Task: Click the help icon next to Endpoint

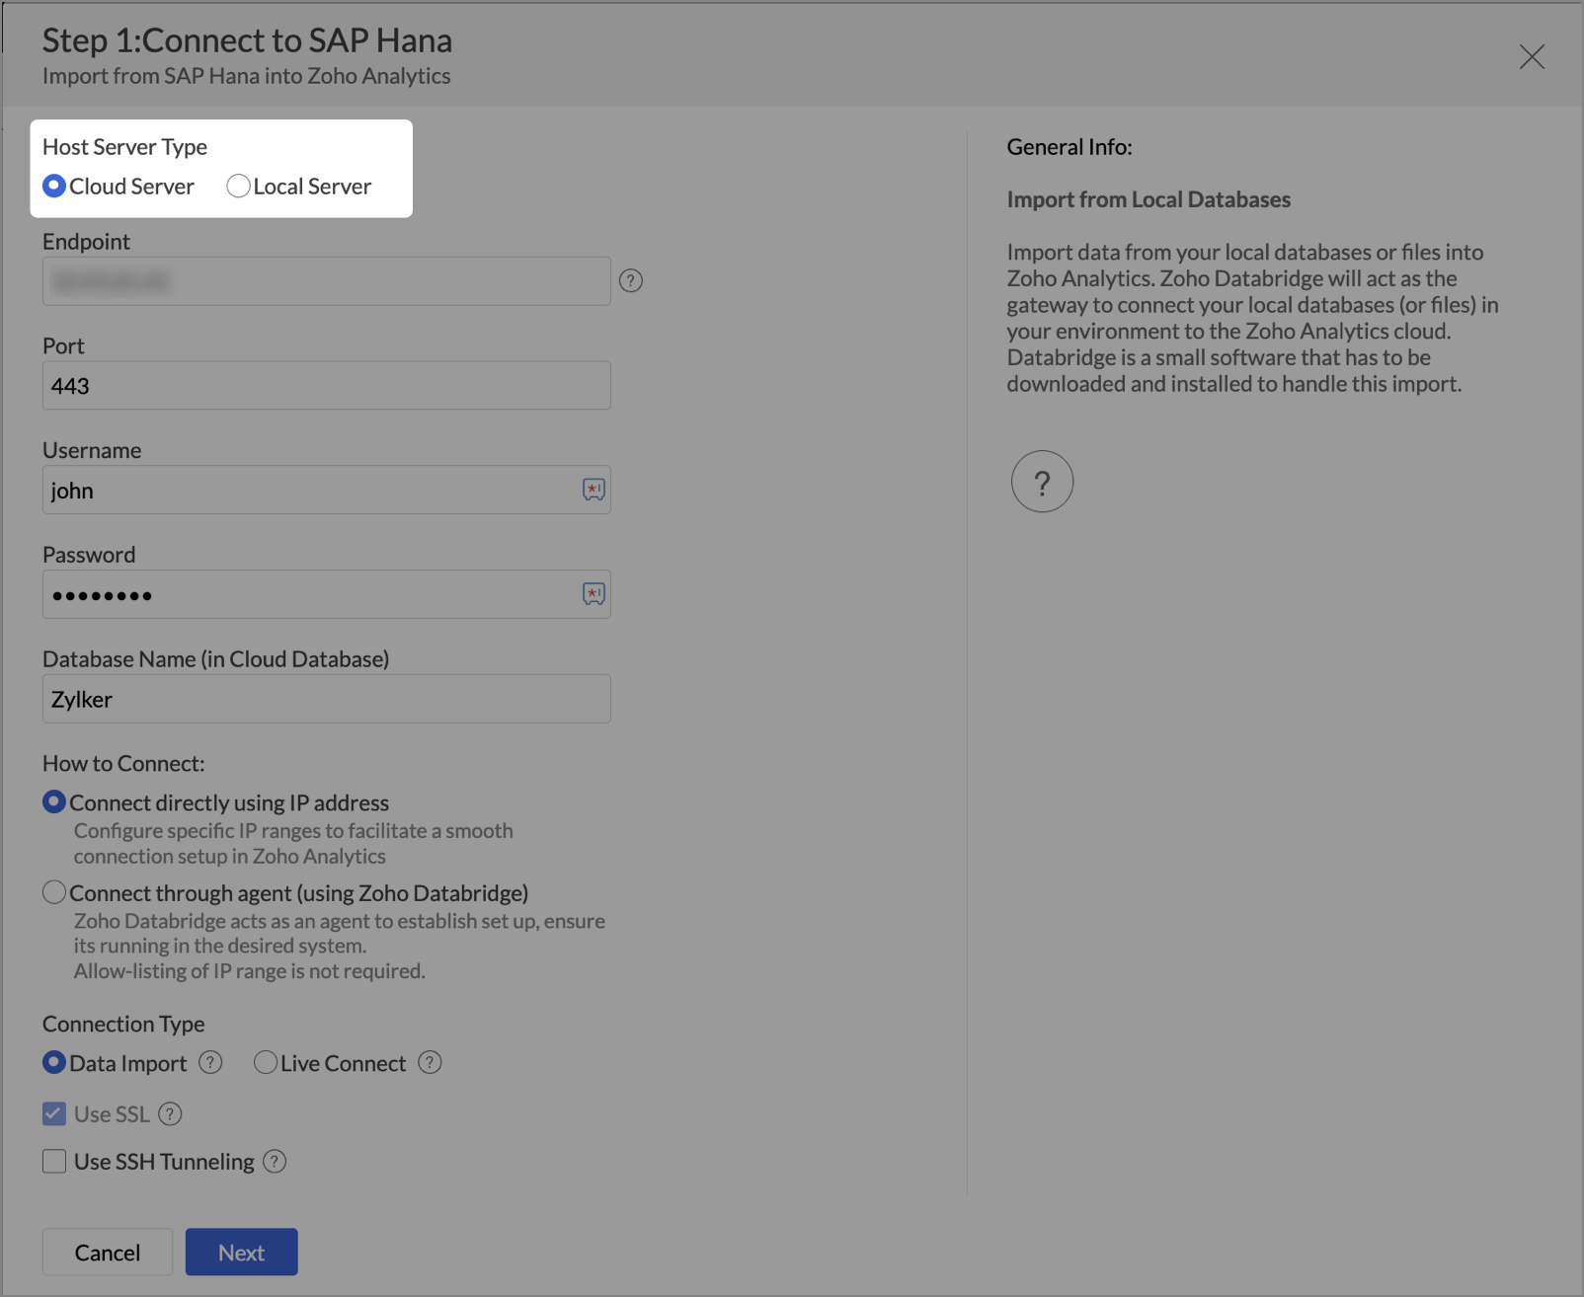Action: pos(631,281)
